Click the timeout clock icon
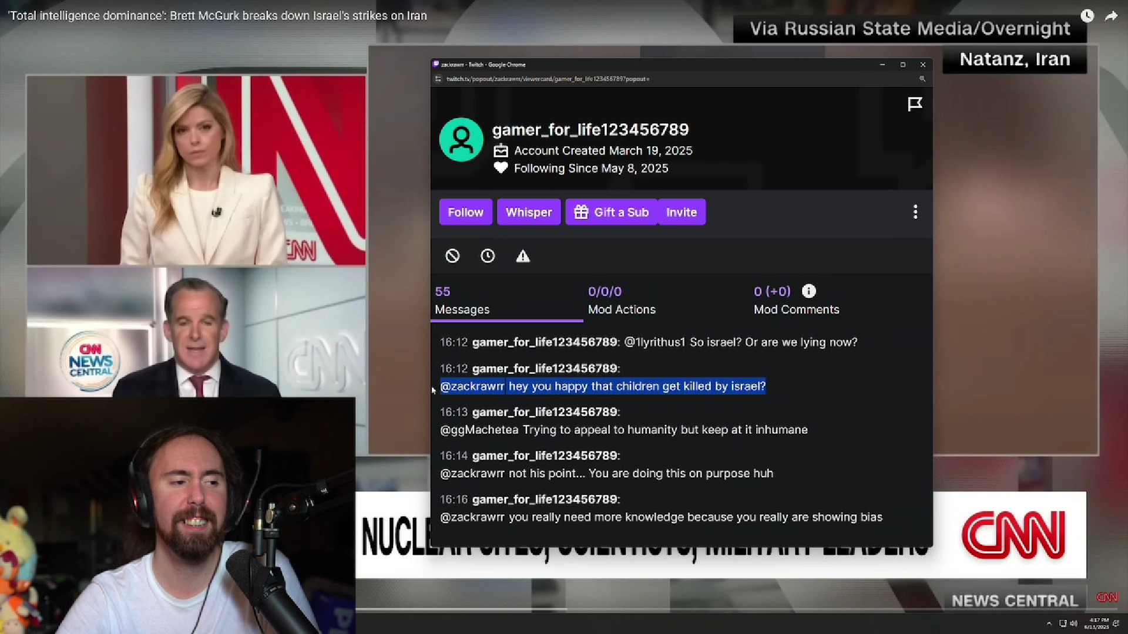The width and height of the screenshot is (1128, 634). tap(488, 256)
